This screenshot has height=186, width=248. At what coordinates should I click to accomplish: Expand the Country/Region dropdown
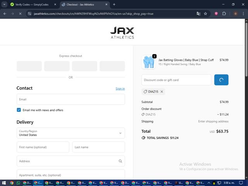click(x=71, y=133)
